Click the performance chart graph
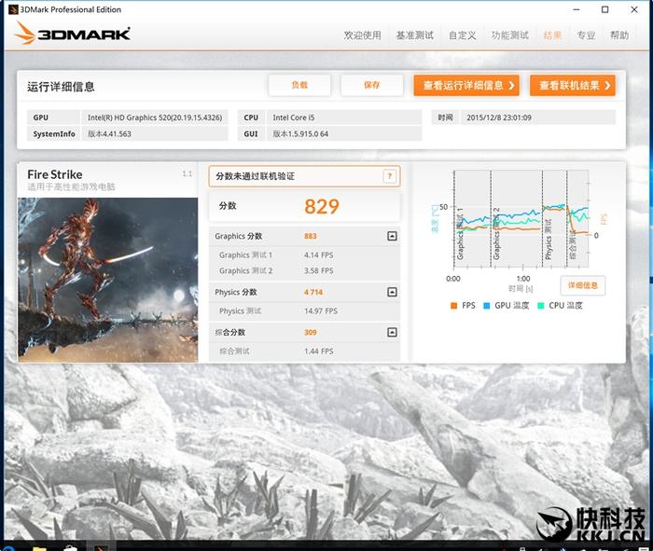Viewport: 653px width, 551px height. coord(521,219)
